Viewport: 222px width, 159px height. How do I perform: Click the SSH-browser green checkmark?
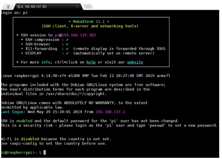point(67,45)
